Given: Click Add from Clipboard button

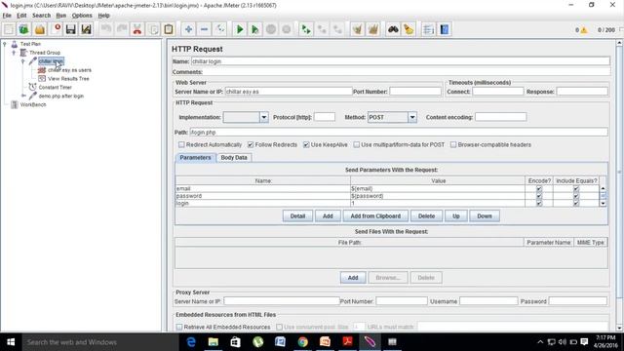Looking at the screenshot, I should (375, 216).
